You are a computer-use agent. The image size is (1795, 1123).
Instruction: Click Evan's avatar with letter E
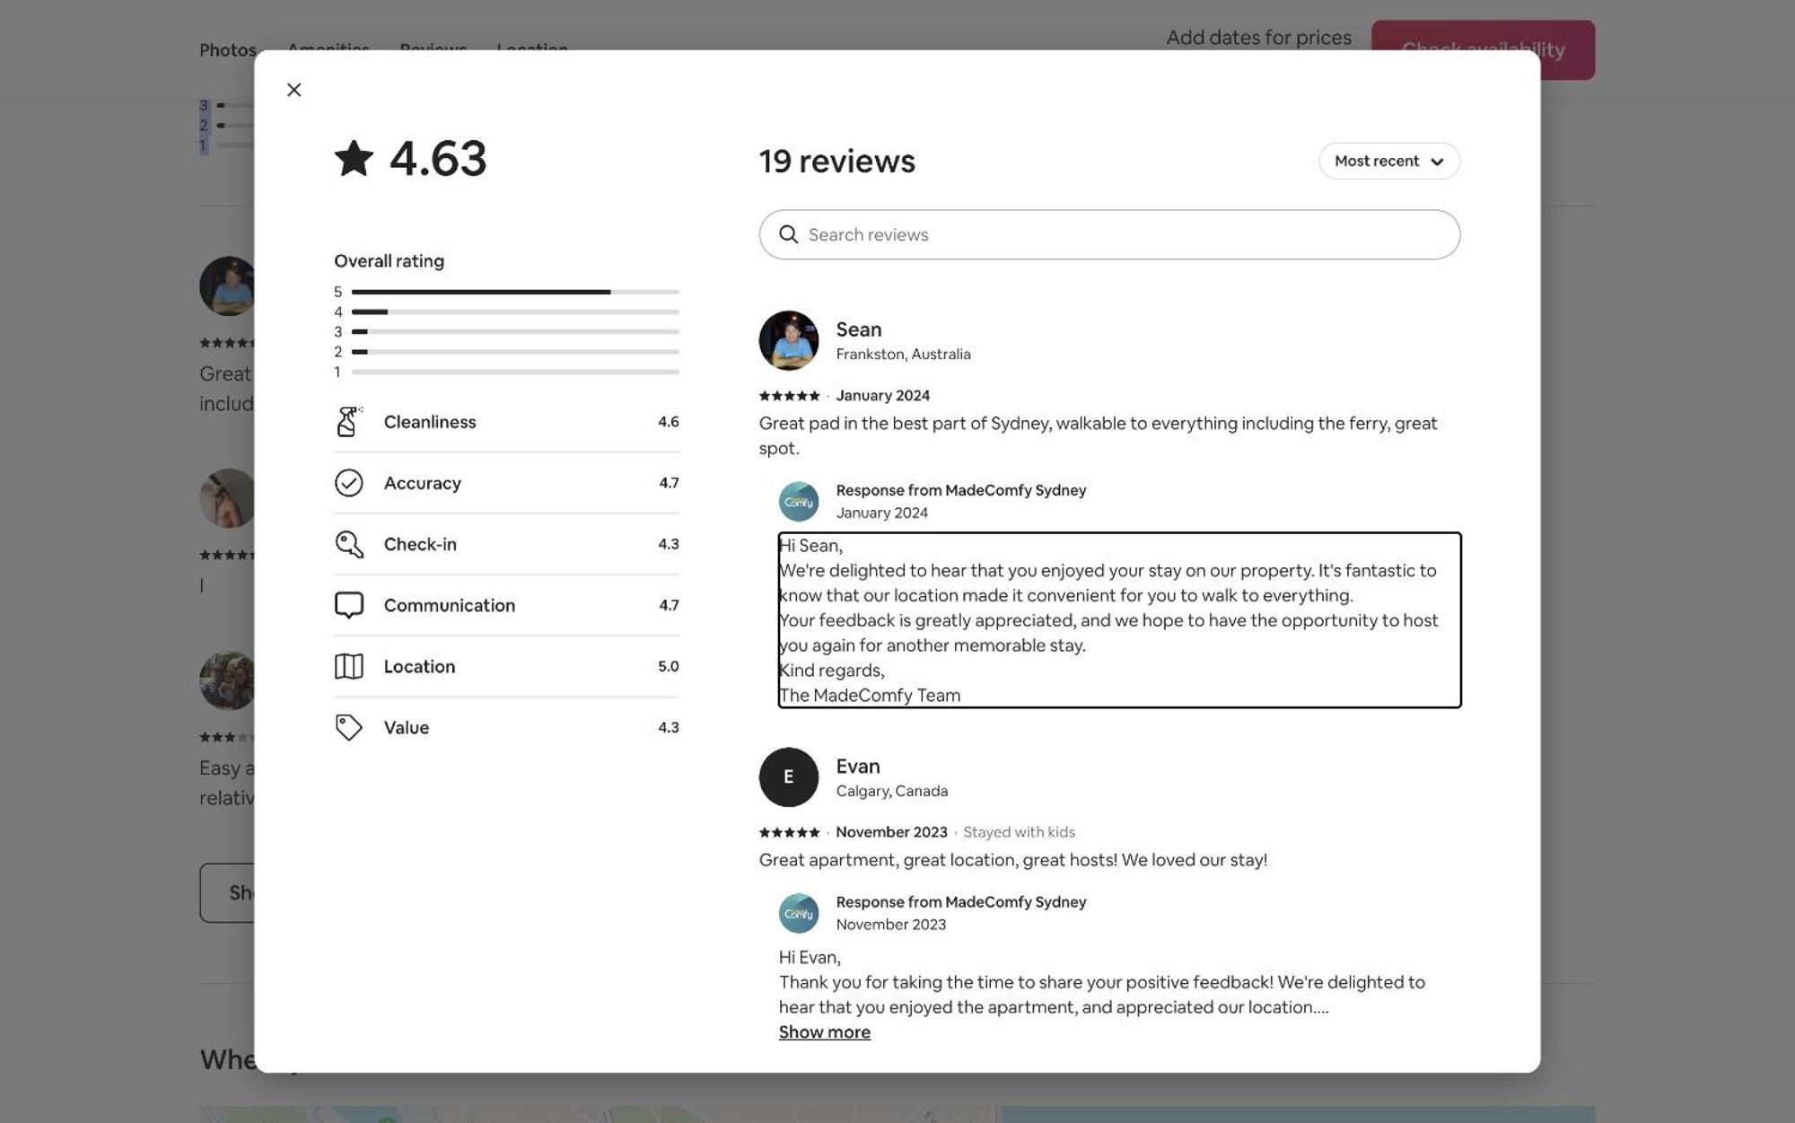click(x=788, y=777)
